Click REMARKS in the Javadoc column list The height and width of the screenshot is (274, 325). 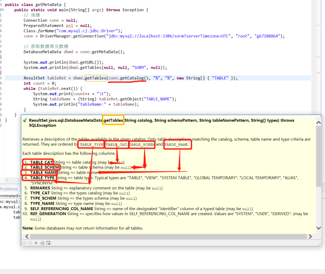(40, 188)
